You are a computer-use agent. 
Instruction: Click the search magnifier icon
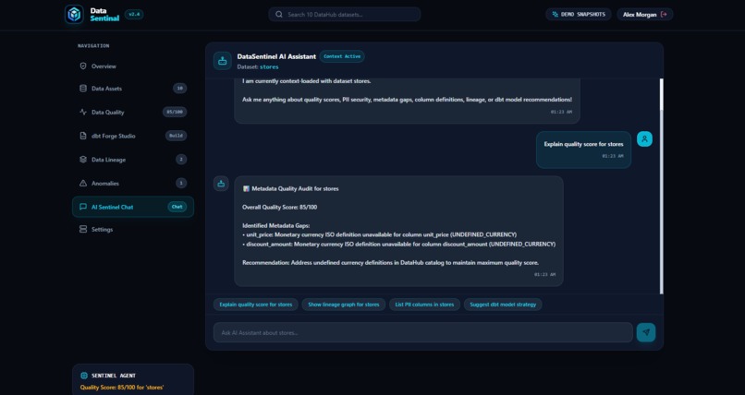click(x=279, y=14)
